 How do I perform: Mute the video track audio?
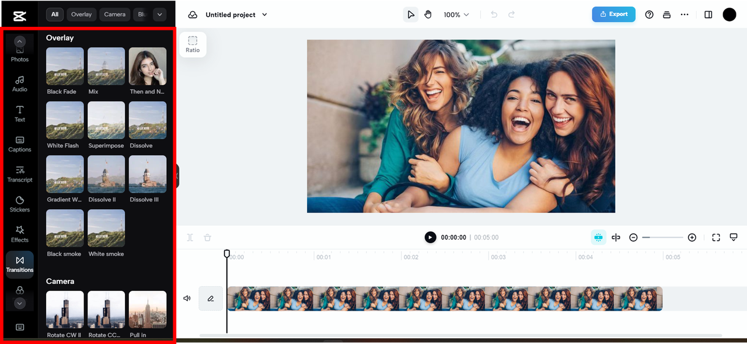pyautogui.click(x=187, y=298)
